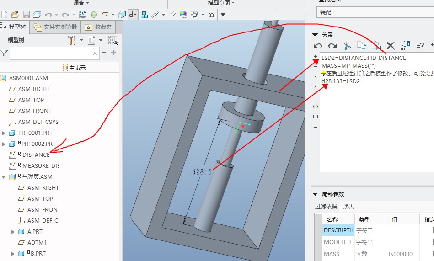This screenshot has width=434, height=261.
Task: Open model tree Settings hammer icon
Action: coord(72,40)
